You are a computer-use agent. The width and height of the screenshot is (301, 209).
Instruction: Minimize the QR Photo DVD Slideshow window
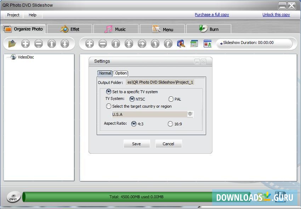click(282, 6)
